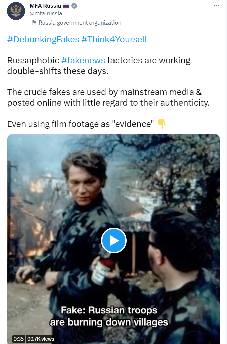Open the three-dot more options menu
Image resolution: width=227 pixels, height=344 pixels.
click(x=217, y=6)
